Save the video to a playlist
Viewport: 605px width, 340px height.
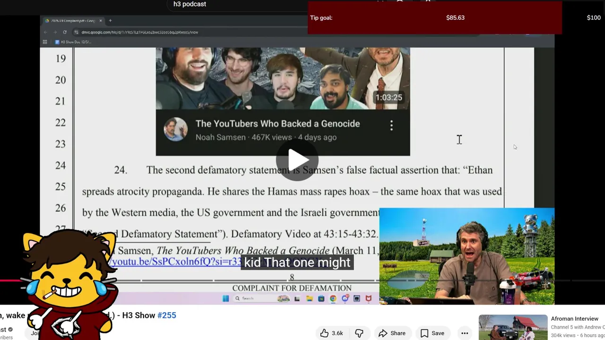pos(432,333)
